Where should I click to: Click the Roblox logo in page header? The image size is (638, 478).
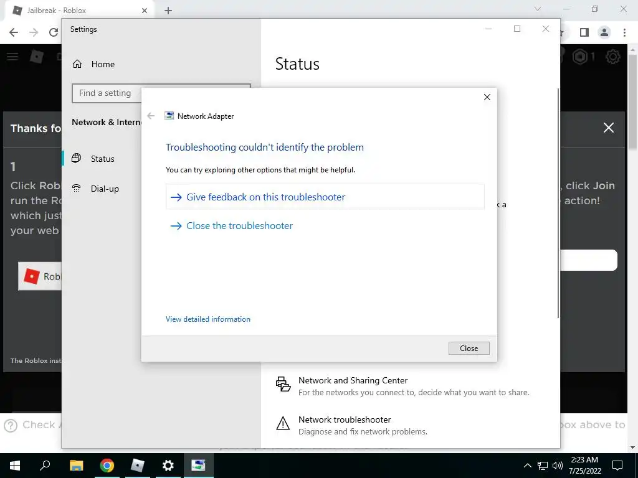37,57
